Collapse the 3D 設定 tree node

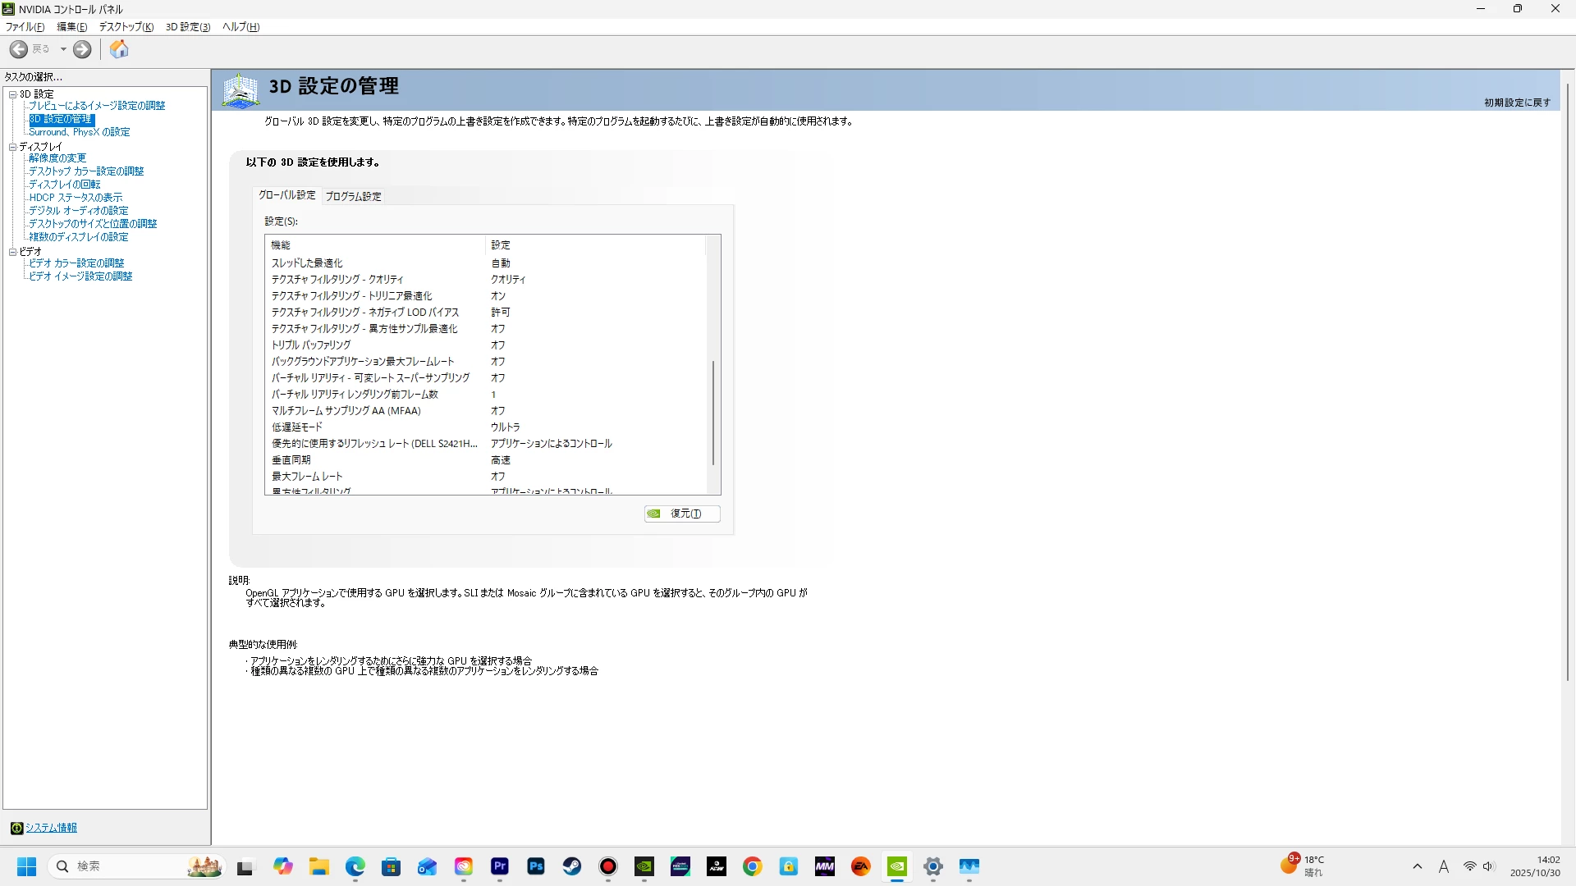click(12, 94)
